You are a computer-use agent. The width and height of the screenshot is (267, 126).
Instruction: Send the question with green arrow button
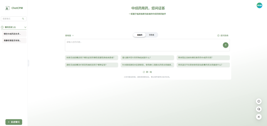point(226,45)
